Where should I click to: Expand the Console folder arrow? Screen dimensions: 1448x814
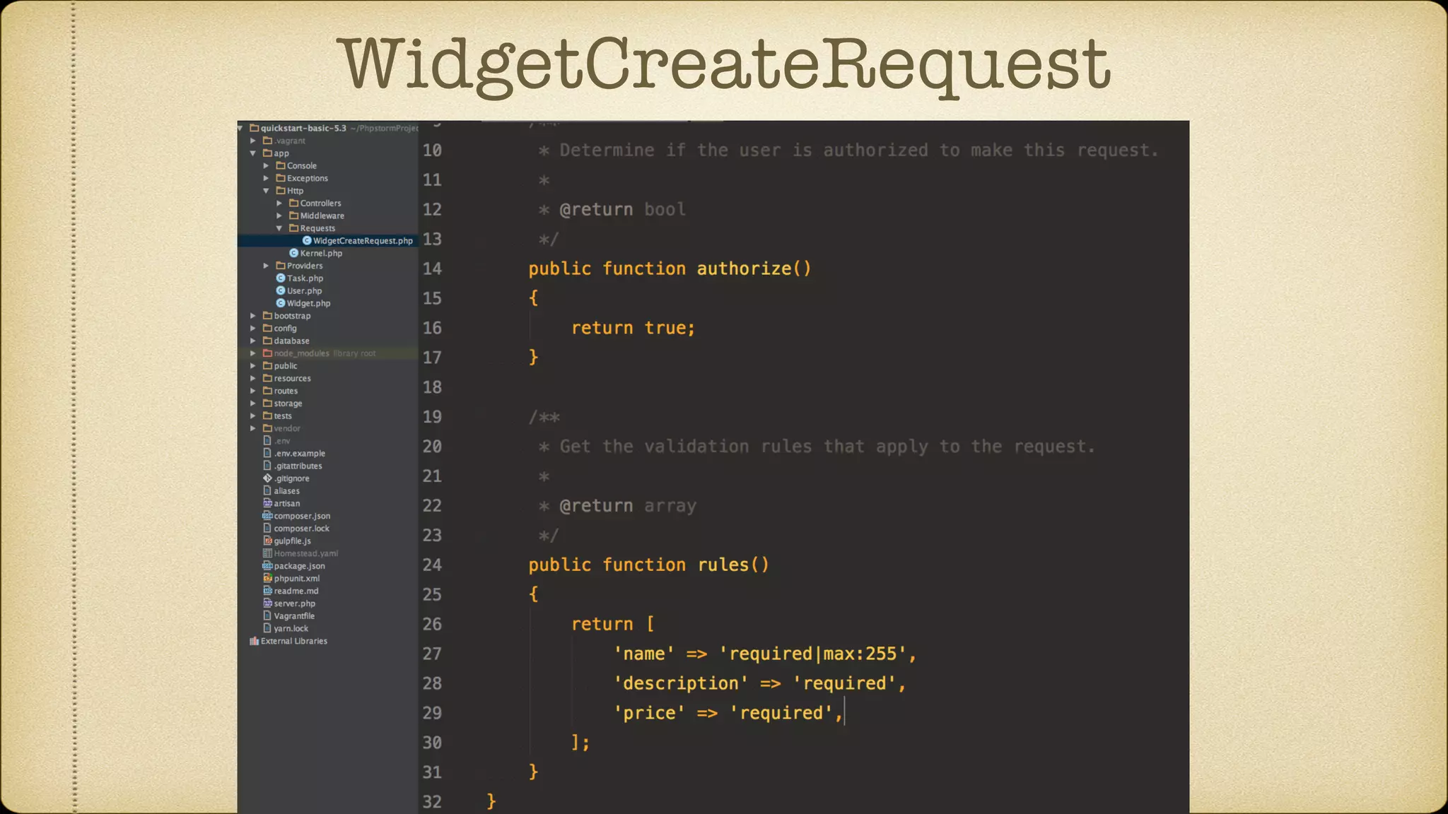coord(266,166)
